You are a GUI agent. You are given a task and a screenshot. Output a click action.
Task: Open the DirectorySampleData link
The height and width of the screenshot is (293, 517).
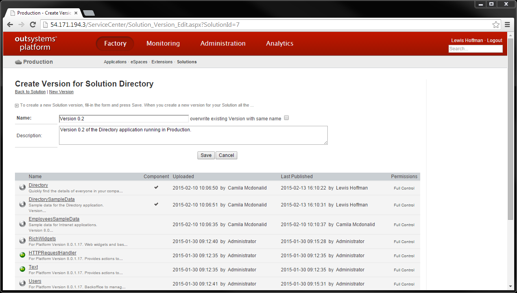pos(52,199)
